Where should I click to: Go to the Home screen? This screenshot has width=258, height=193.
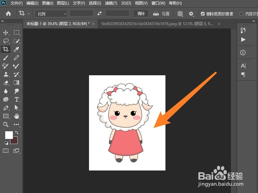click(x=8, y=14)
